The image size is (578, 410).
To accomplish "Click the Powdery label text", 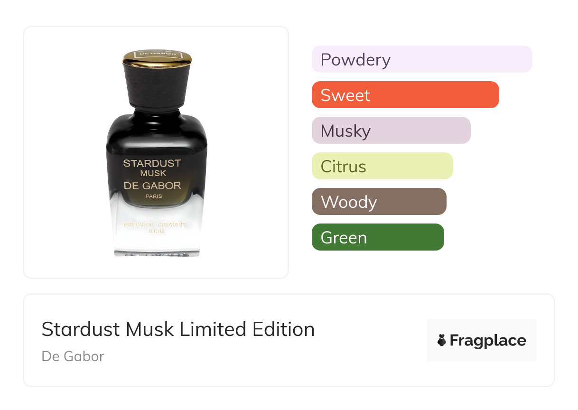I will 355,60.
